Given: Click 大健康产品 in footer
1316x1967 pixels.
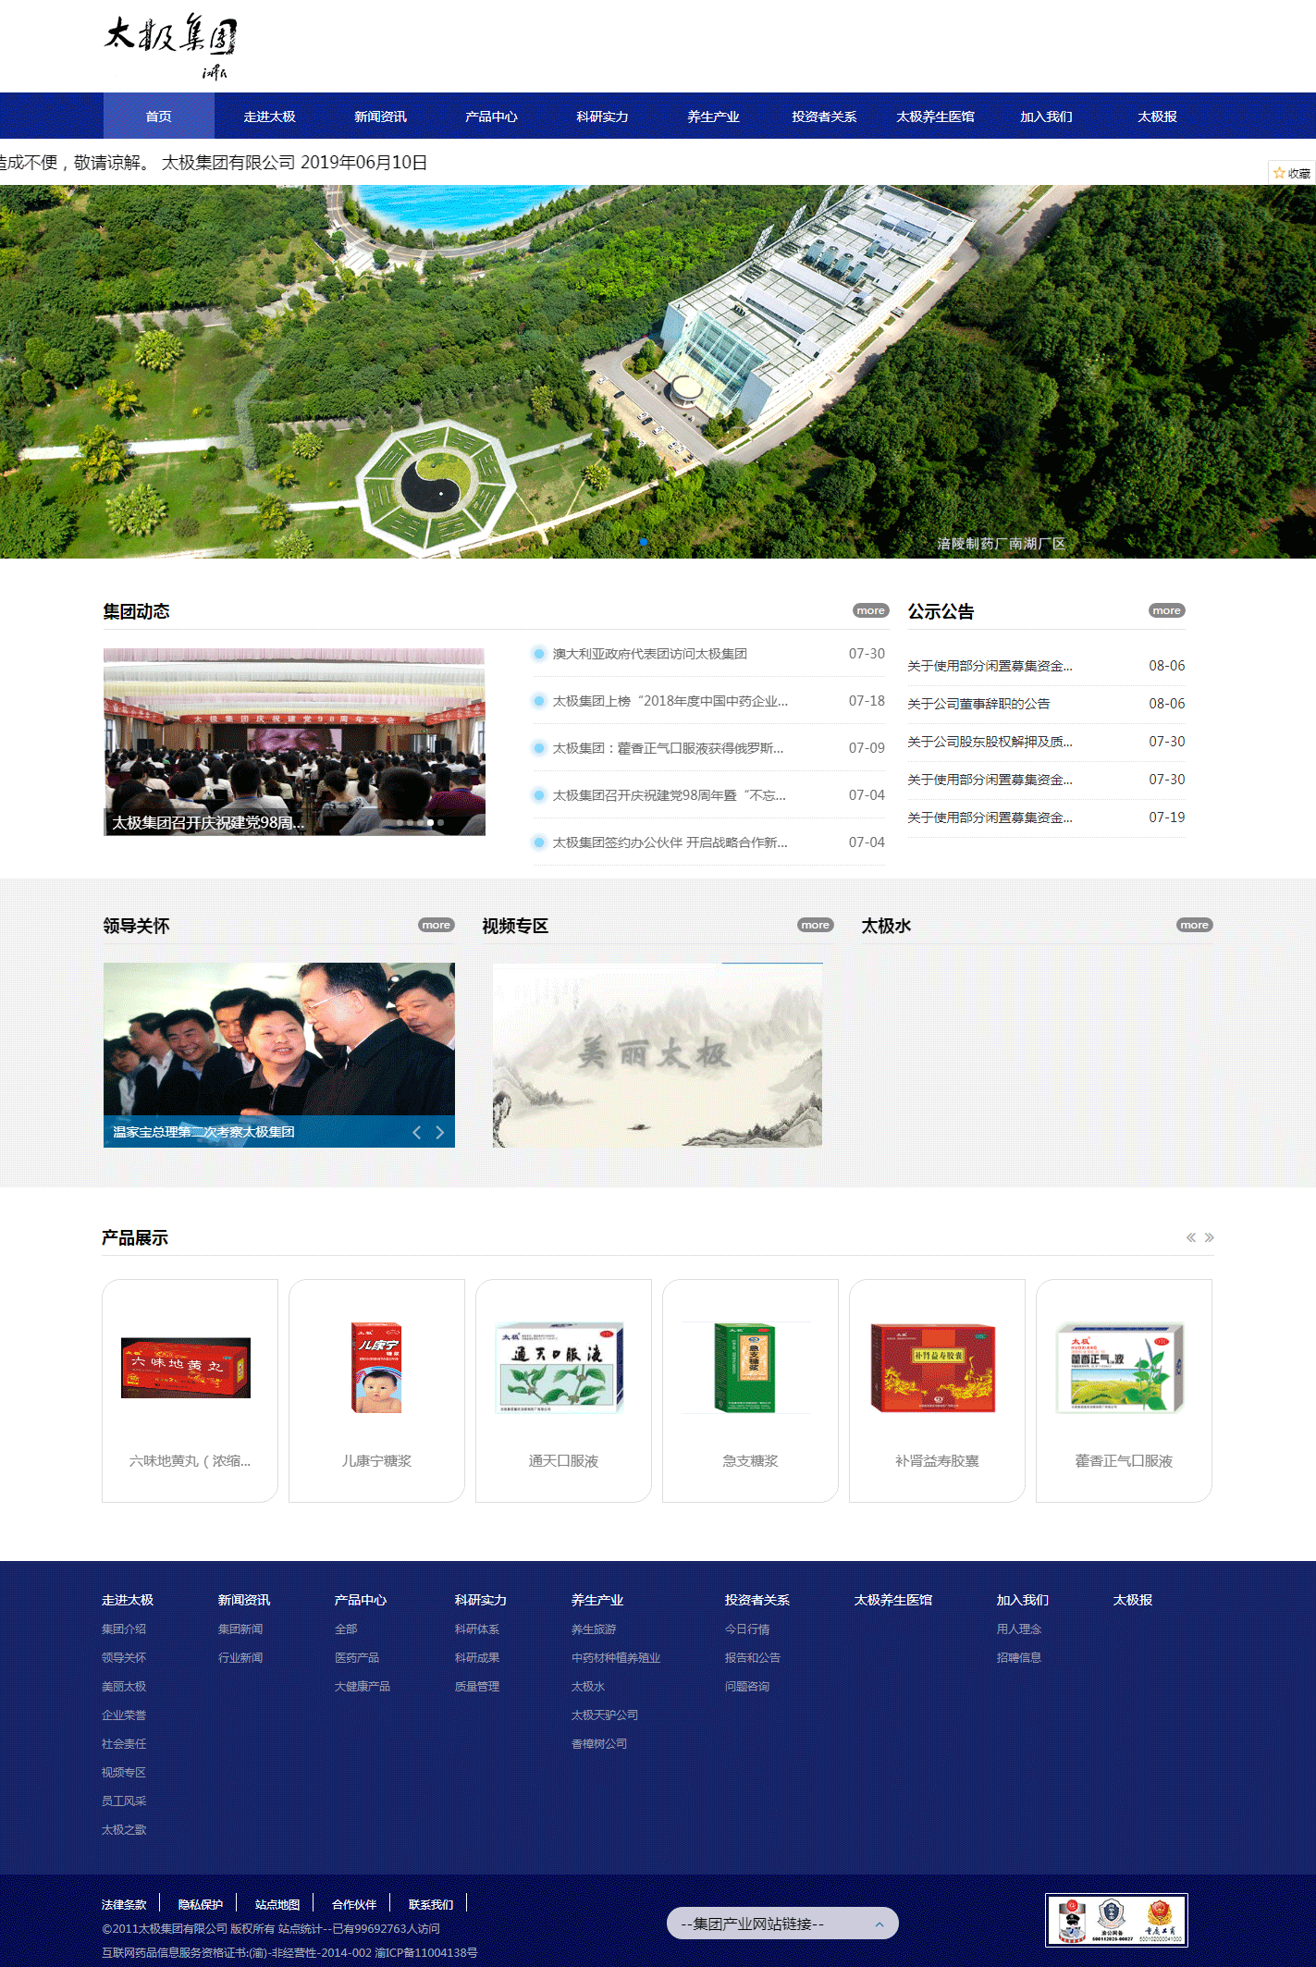Looking at the screenshot, I should [x=363, y=1686].
